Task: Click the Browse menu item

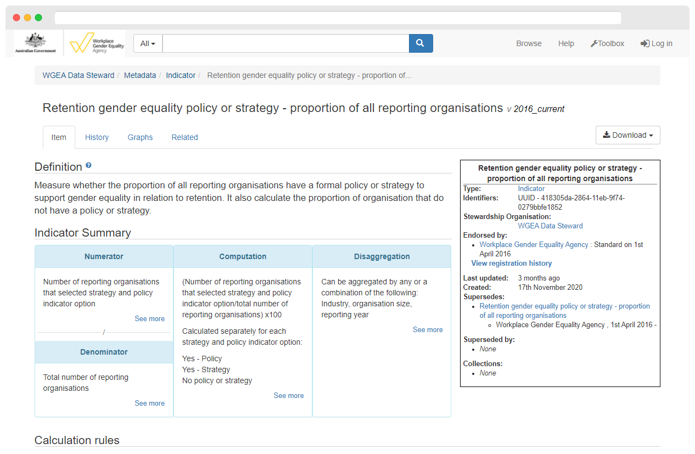Action: pos(529,43)
